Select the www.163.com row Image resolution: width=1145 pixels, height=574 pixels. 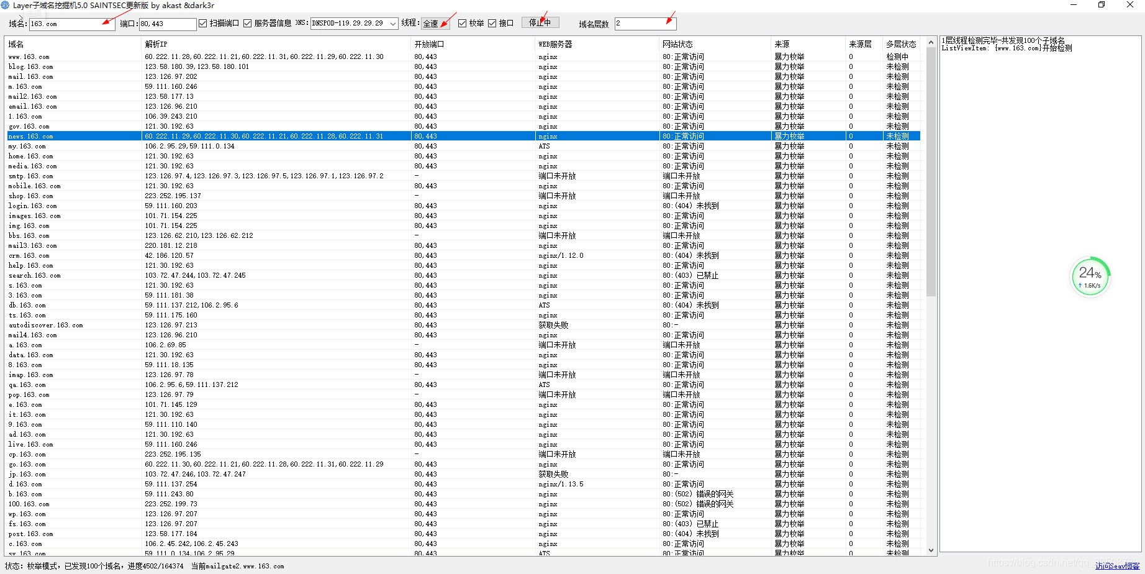[x=463, y=57]
